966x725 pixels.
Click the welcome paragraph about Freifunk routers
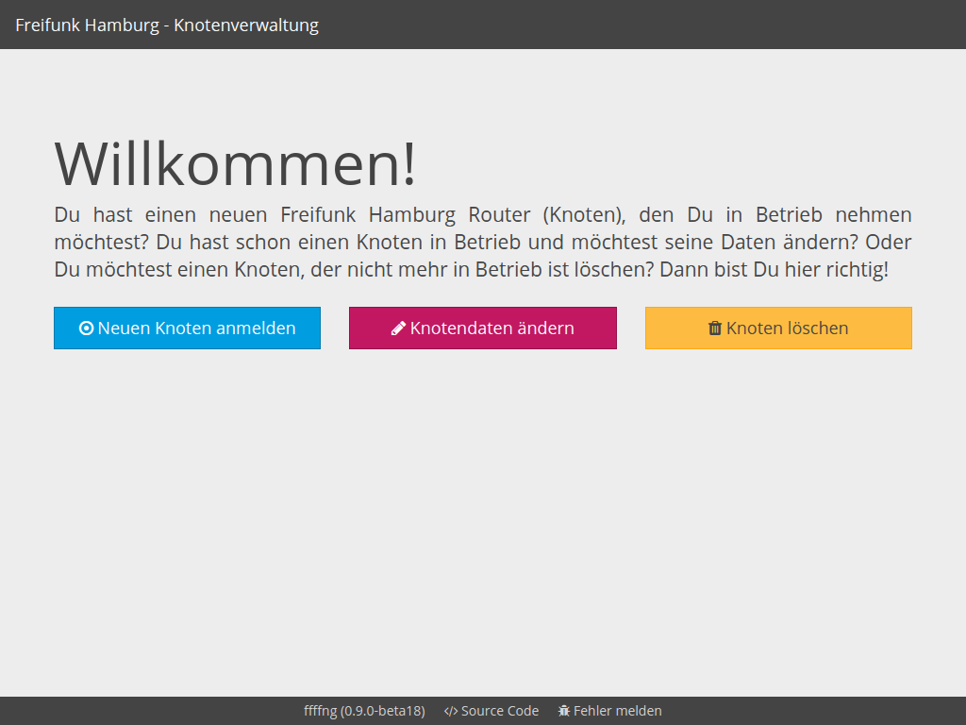[x=483, y=242]
